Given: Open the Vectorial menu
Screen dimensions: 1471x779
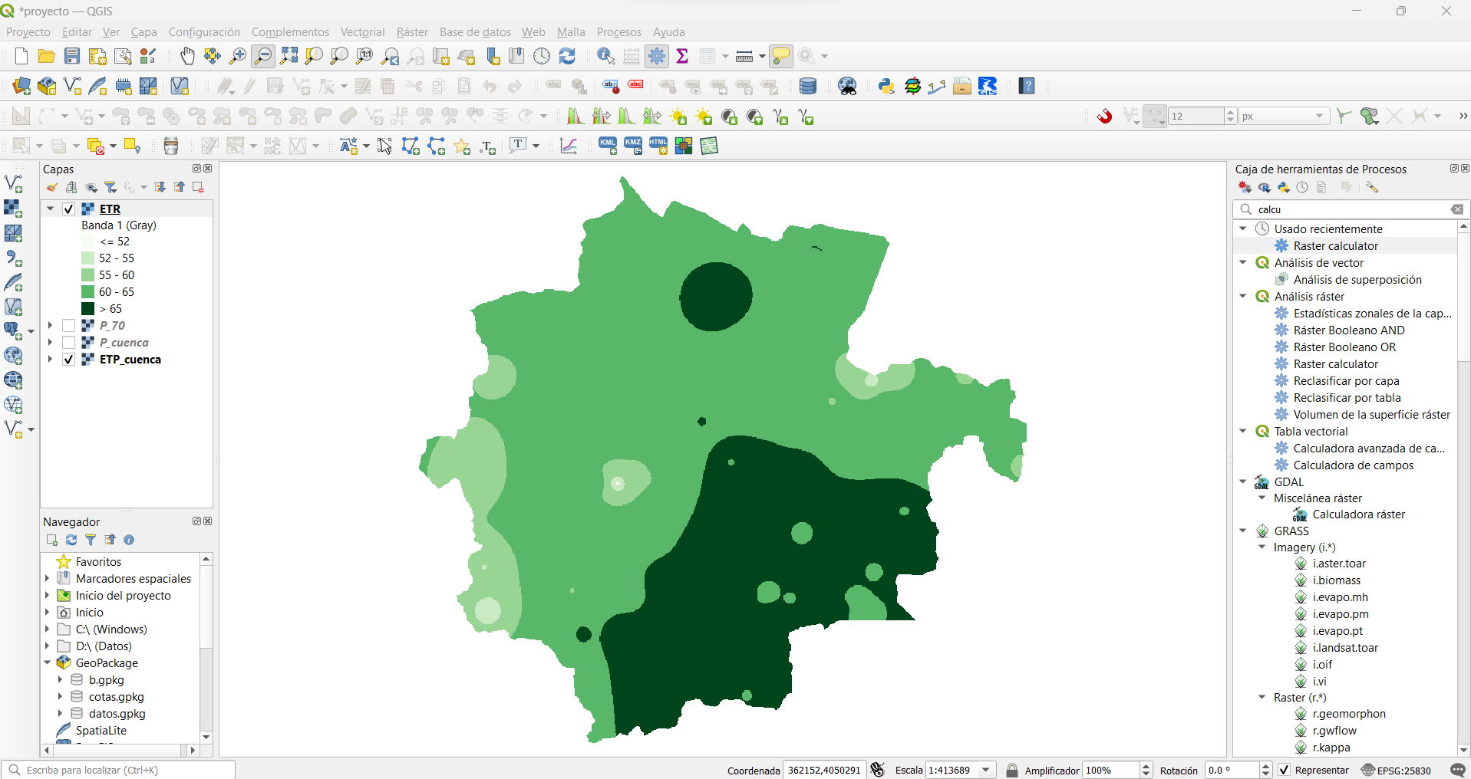Looking at the screenshot, I should point(361,31).
